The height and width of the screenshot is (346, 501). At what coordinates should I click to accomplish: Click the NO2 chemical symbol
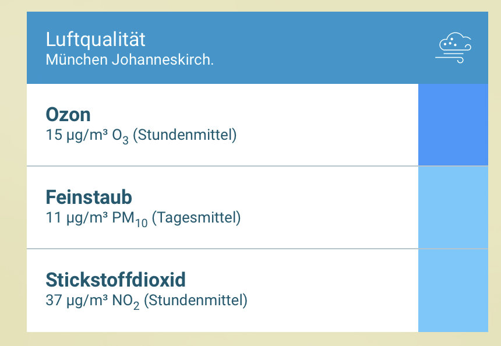[126, 302]
